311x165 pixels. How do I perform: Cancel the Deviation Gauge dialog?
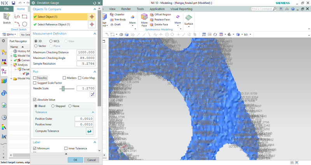(x=91, y=160)
